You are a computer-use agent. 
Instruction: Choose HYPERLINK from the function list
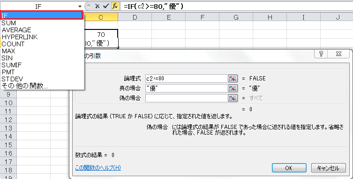click(x=42, y=37)
